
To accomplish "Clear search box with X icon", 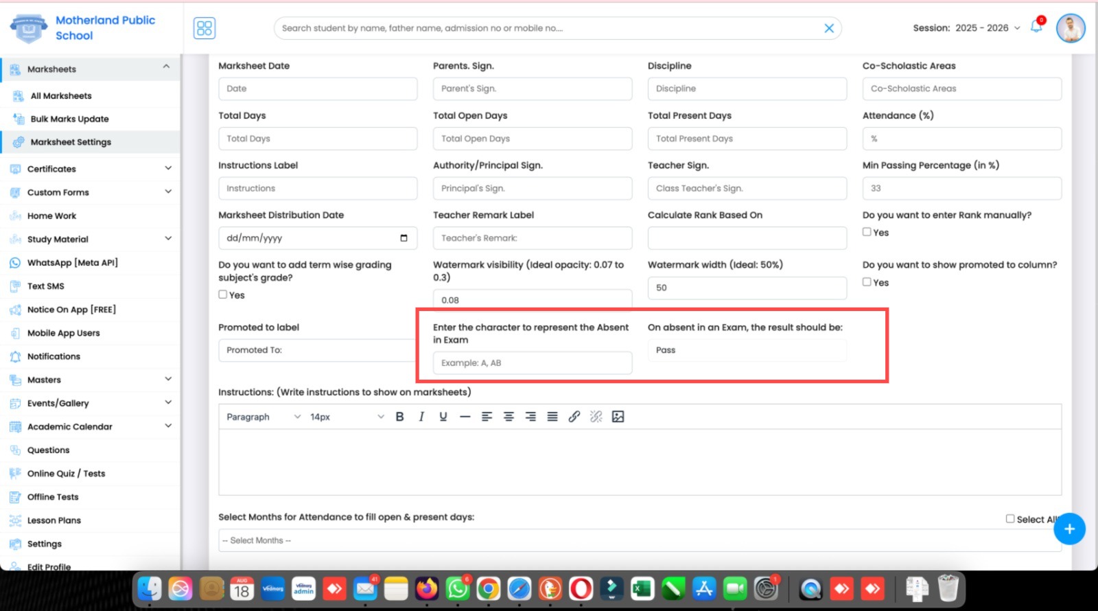I will 829,28.
